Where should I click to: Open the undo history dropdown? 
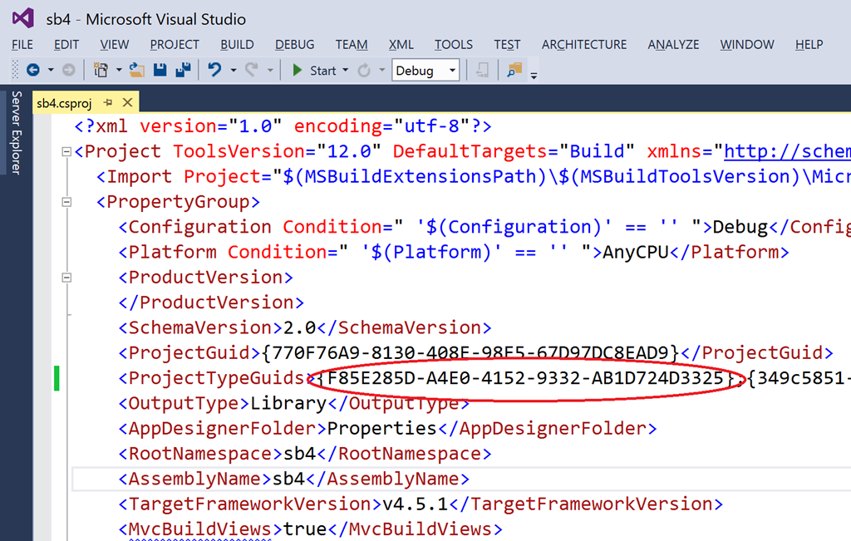[234, 70]
